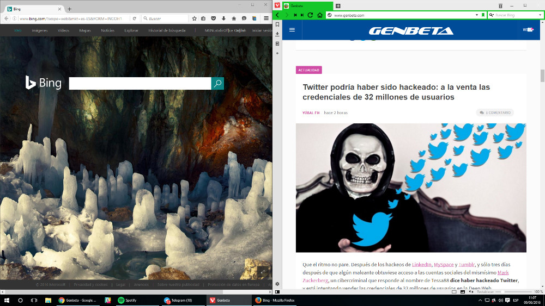This screenshot has height=306, width=545.
Task: Open the MySpace link in the article
Action: 444,264
